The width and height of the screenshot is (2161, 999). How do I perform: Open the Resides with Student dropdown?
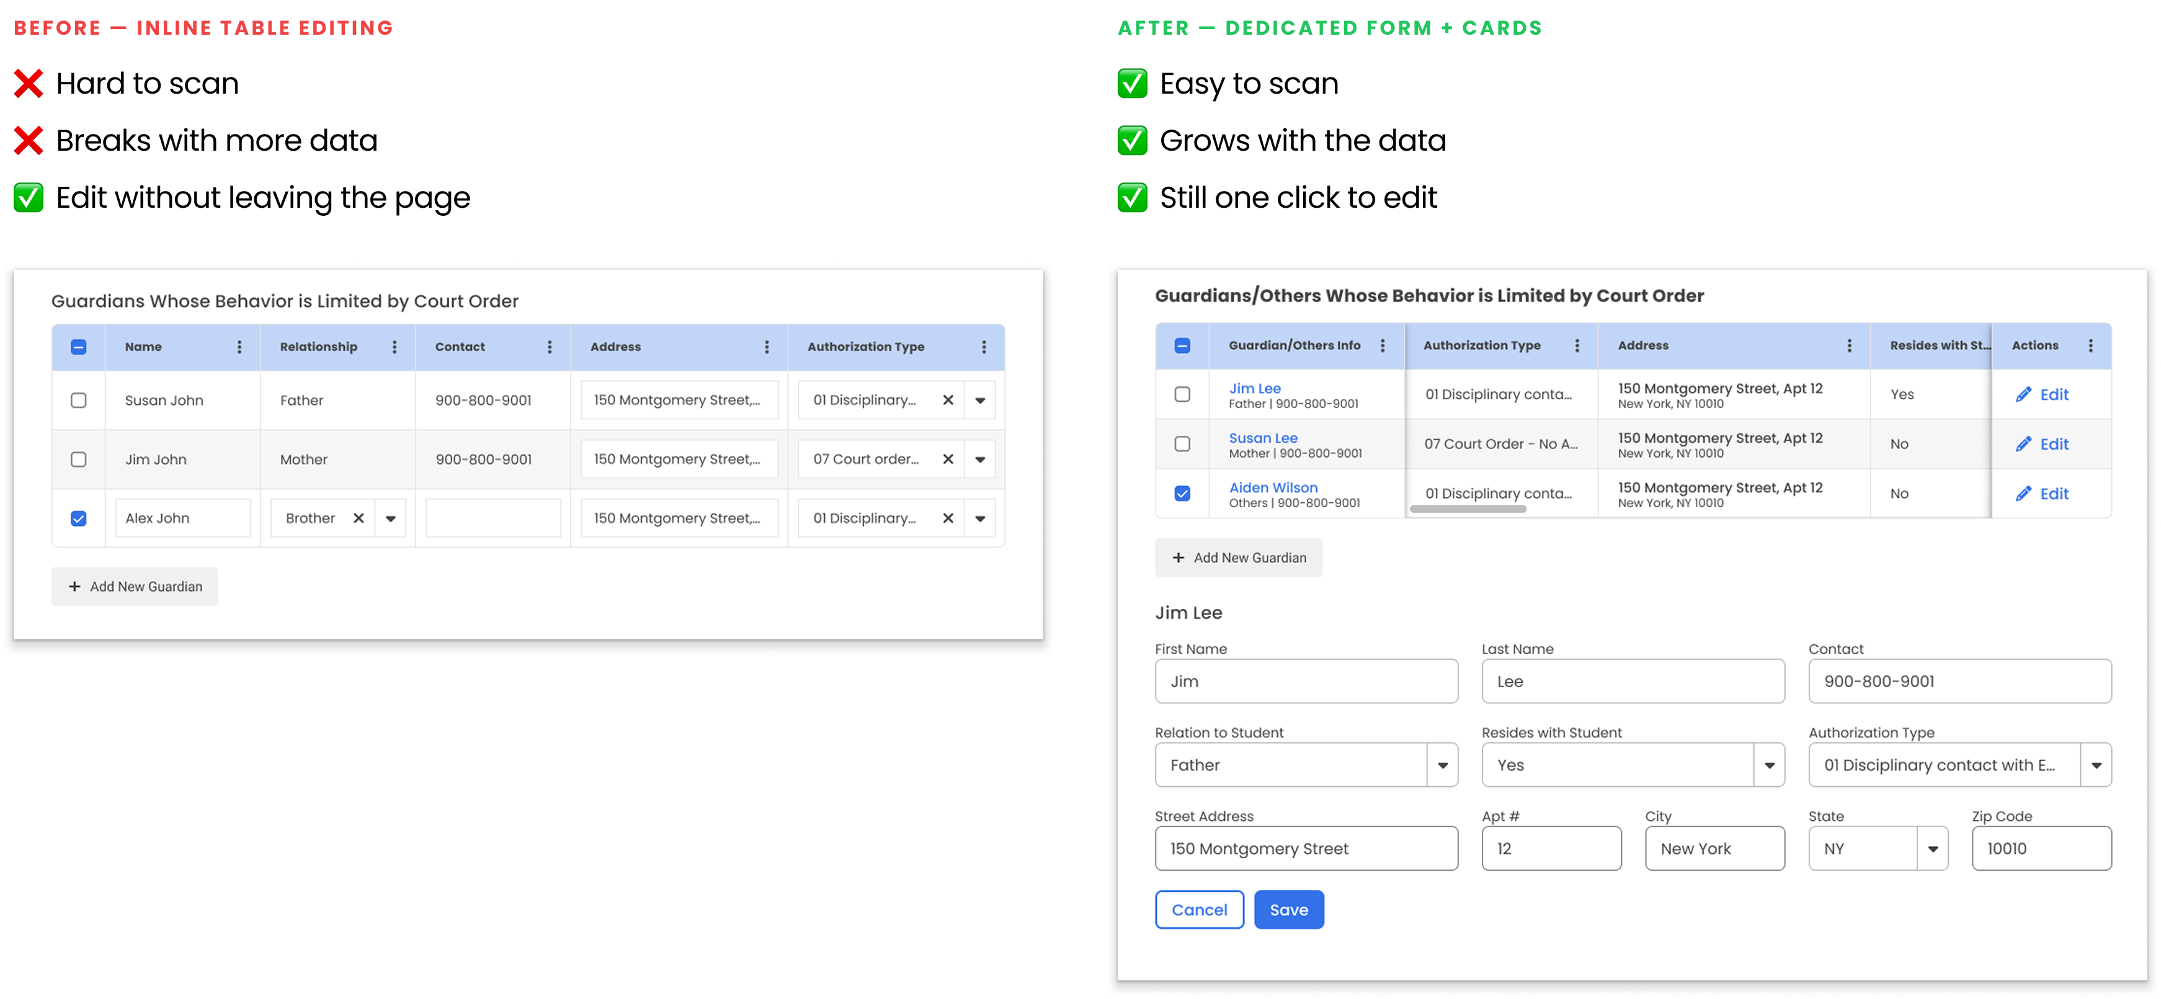(1770, 765)
